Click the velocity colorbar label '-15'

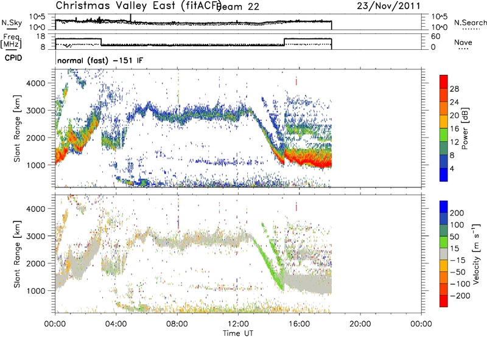tap(458, 260)
